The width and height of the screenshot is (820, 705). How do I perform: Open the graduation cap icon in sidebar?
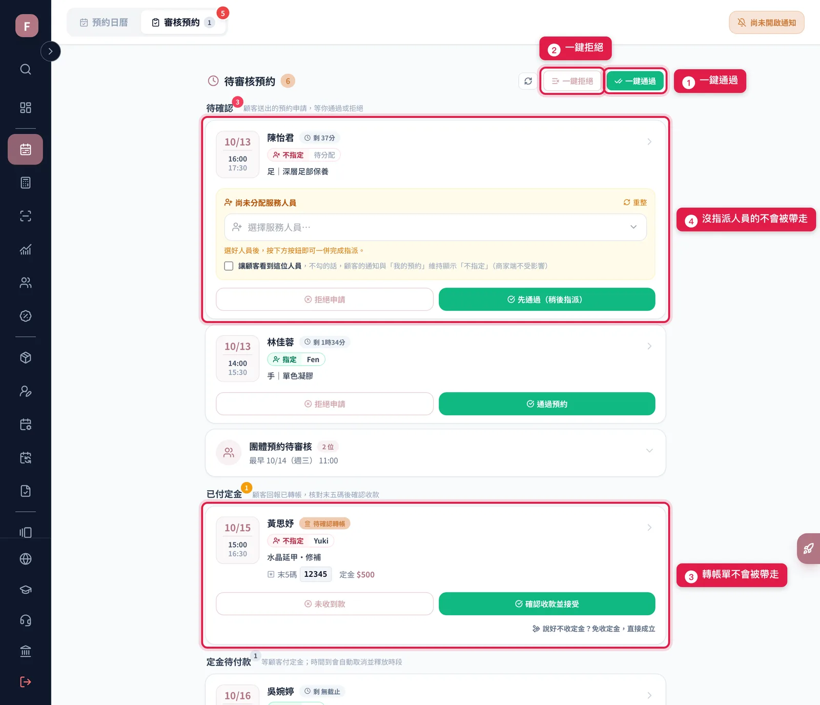coord(26,590)
